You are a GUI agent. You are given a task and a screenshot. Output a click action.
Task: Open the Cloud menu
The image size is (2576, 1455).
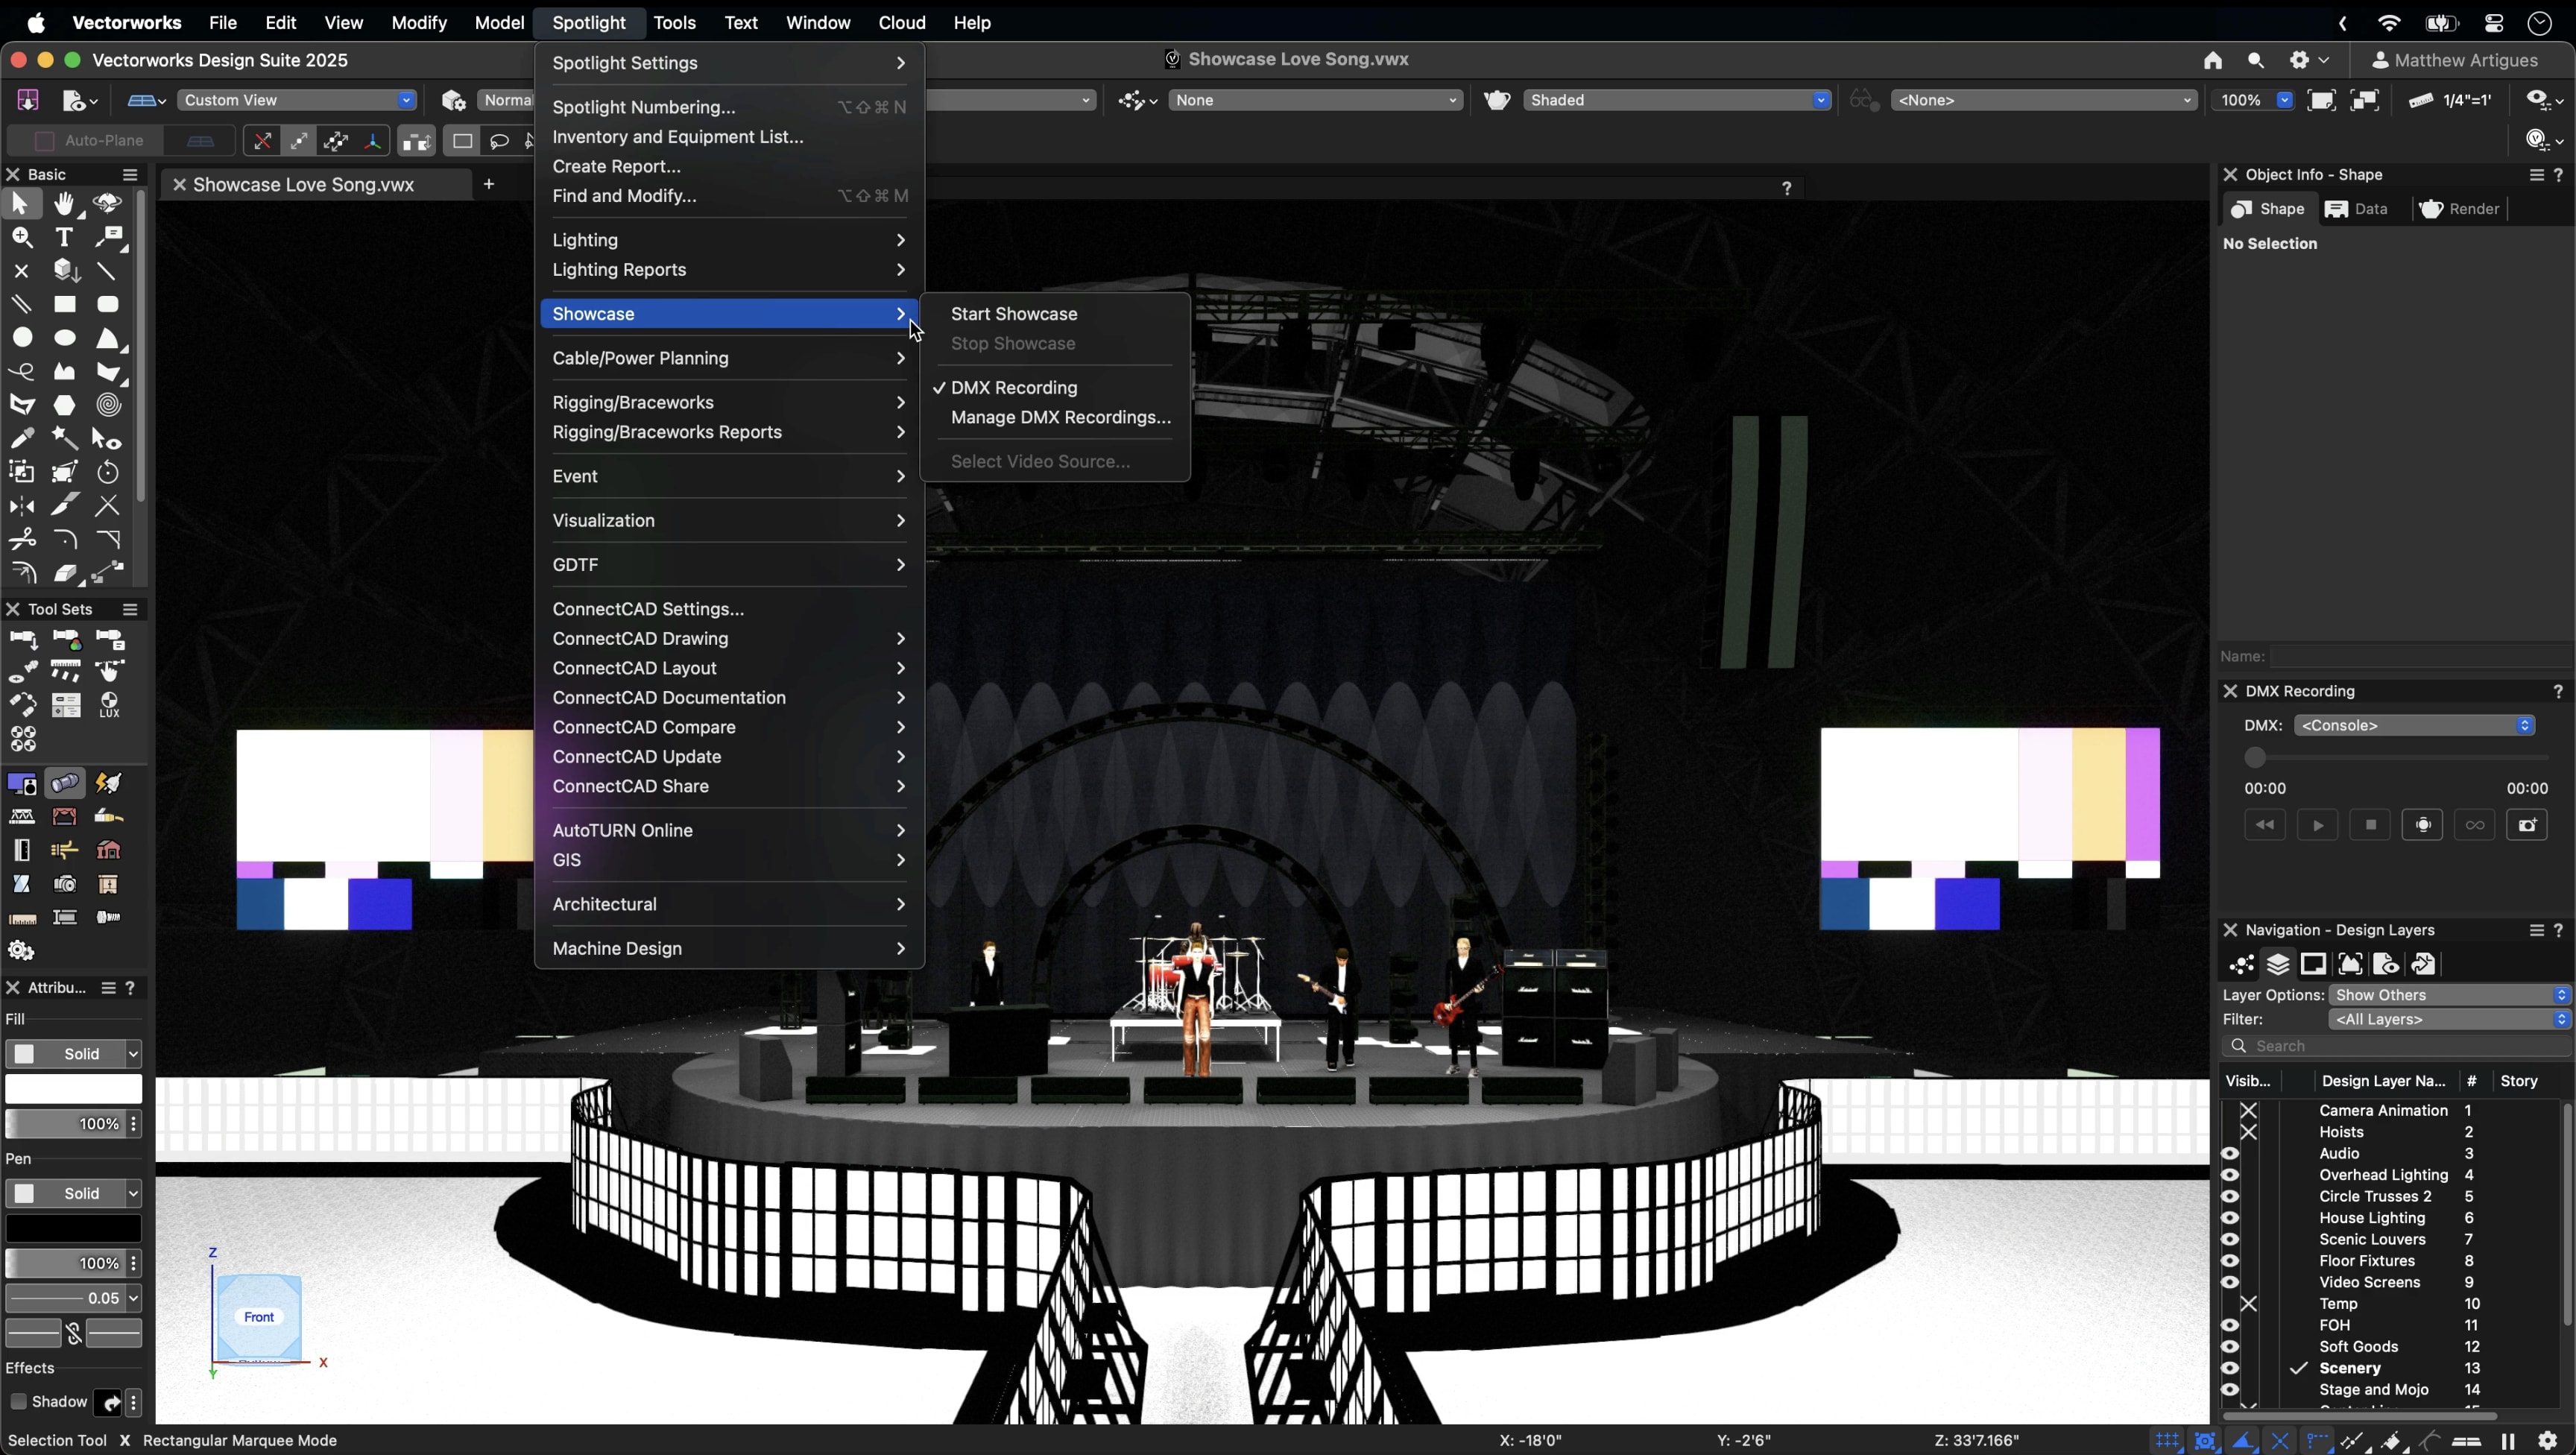coord(901,22)
